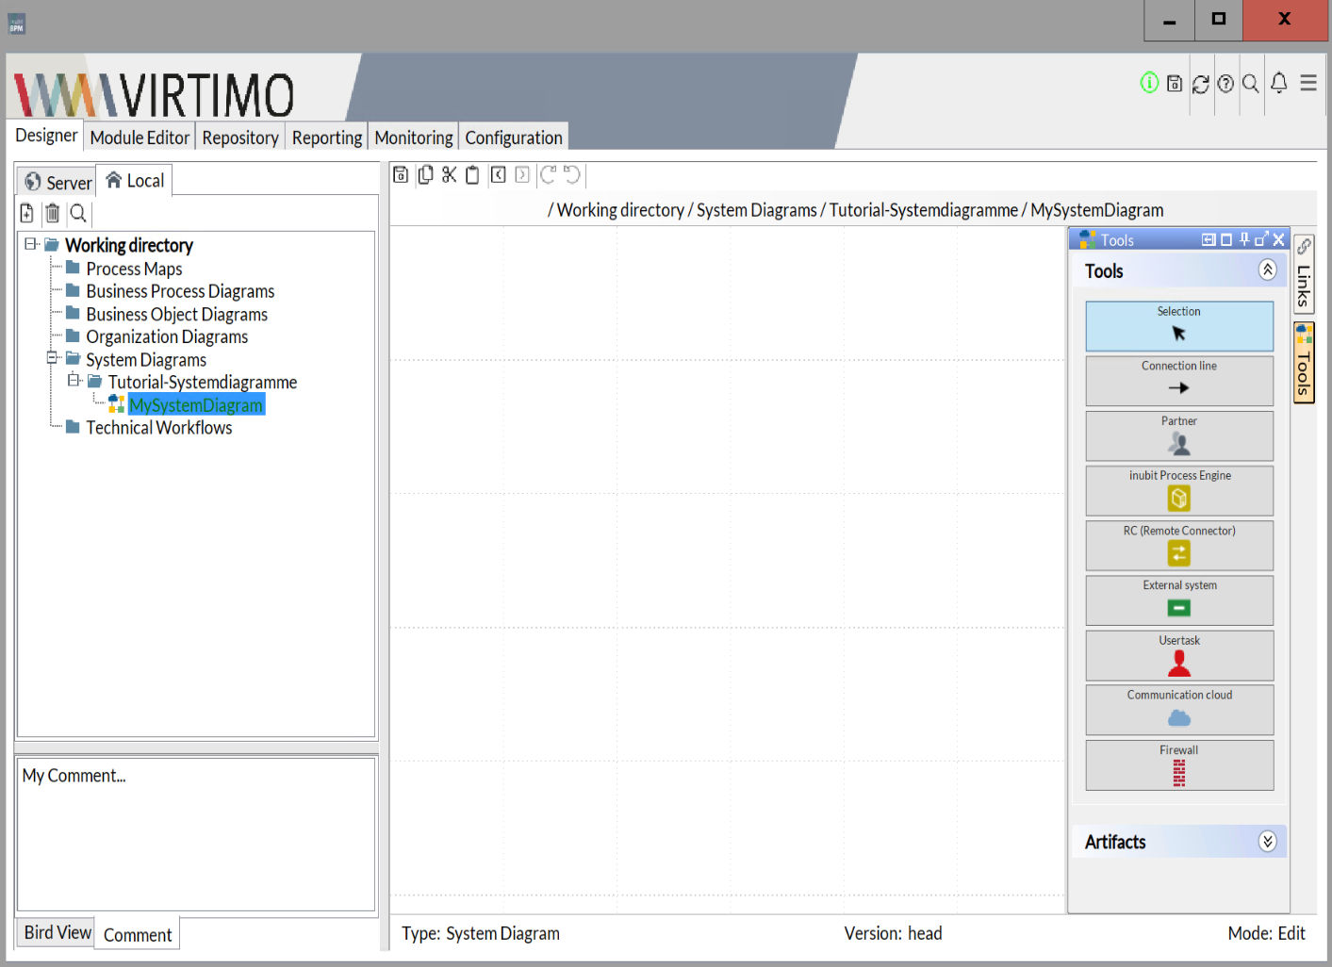Screen dimensions: 1332x967
Task: Click the refresh icon in the header
Action: click(x=1200, y=84)
